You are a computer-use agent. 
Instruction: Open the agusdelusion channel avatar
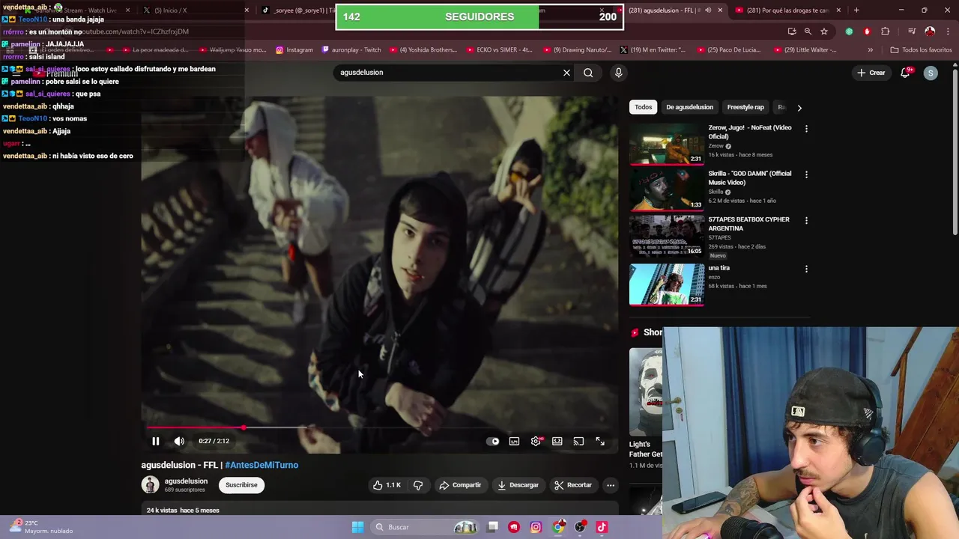151,485
